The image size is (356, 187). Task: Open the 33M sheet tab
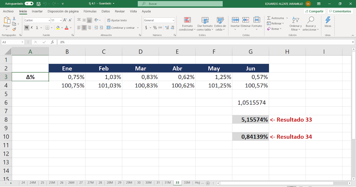pyautogui.click(x=187, y=183)
